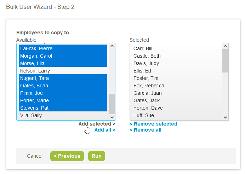Select Vila, Sally in Available list

[31, 115]
